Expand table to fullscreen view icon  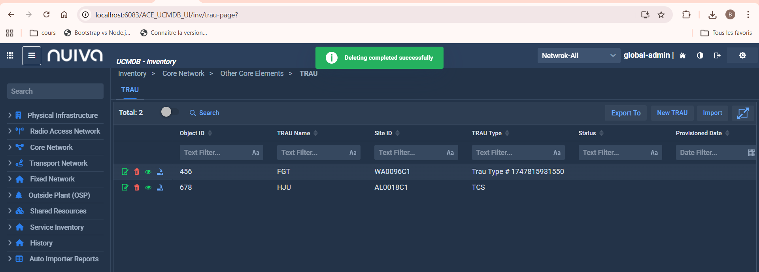point(743,113)
